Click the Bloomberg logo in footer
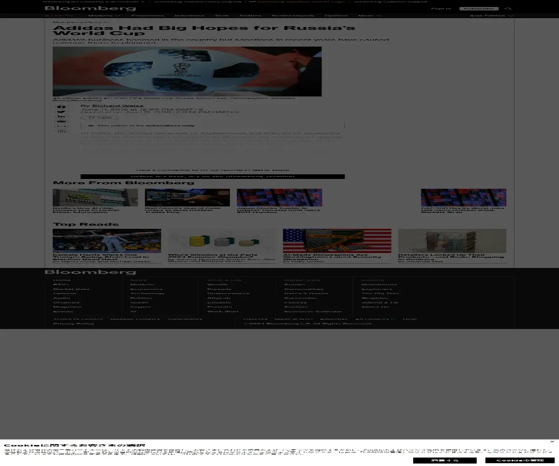This screenshot has height=466, width=559. tap(90, 272)
